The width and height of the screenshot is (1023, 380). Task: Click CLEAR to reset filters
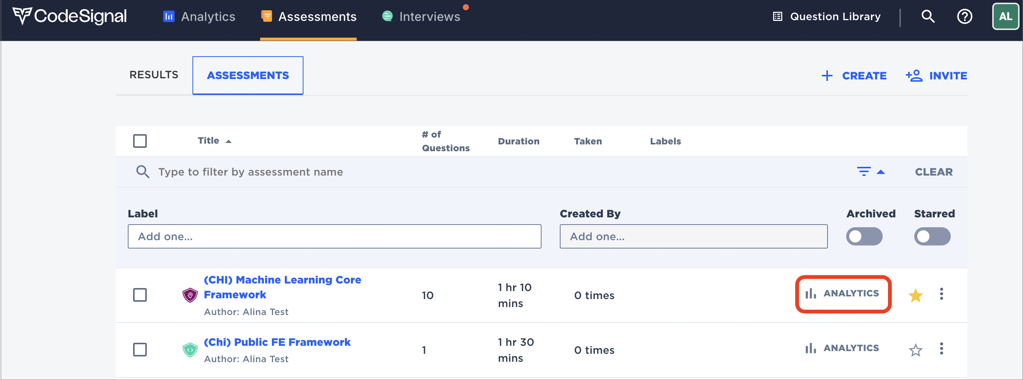tap(934, 172)
